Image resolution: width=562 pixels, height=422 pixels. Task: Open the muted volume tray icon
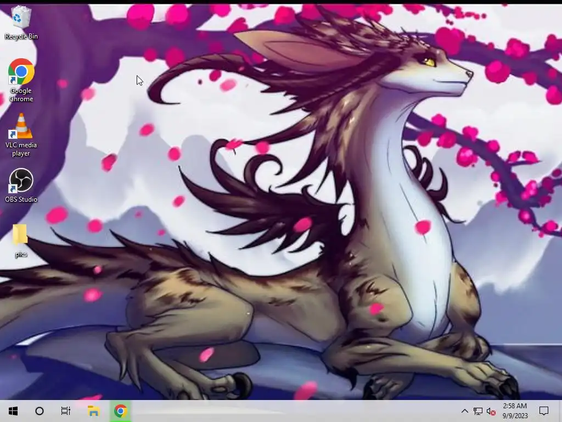coord(491,411)
